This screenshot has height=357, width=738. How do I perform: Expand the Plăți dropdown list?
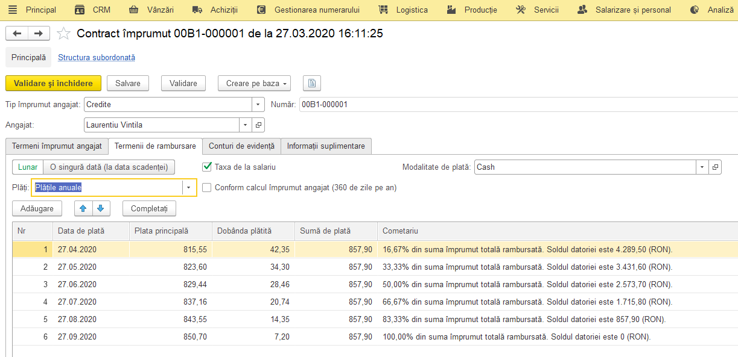point(189,188)
